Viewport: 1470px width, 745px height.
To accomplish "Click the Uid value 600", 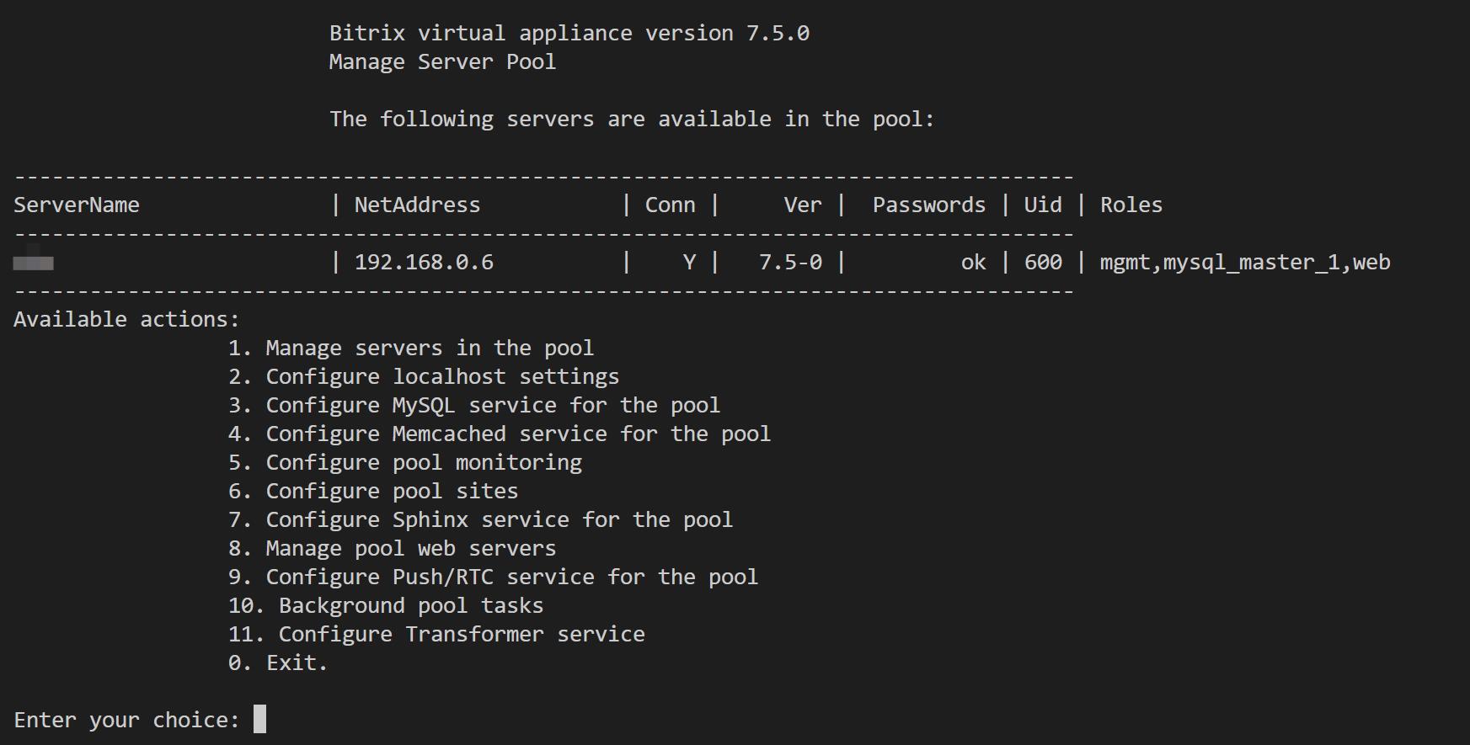I will point(1043,263).
